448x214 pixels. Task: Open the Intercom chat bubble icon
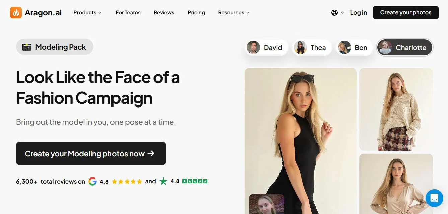click(434, 198)
